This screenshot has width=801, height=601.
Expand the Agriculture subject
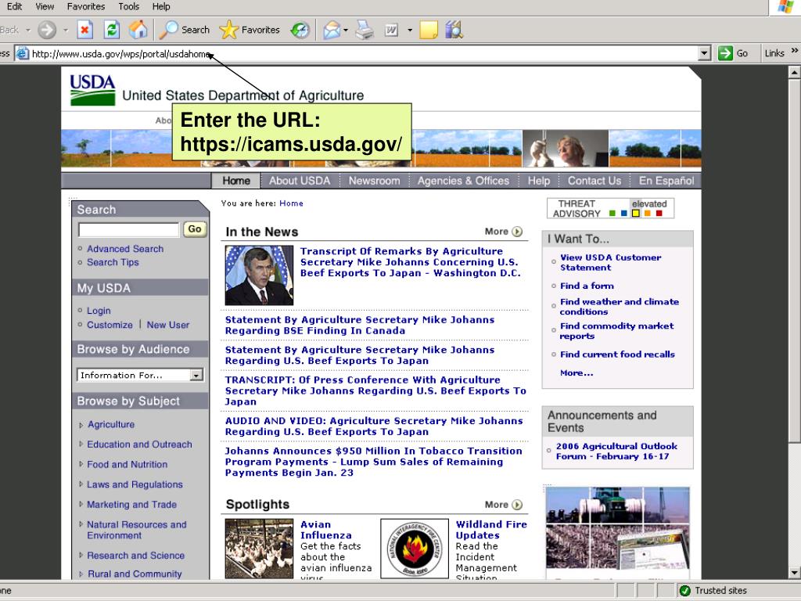click(x=81, y=425)
